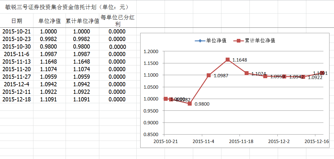The image size is (334, 159).
Task: Click the 日期 column header cell
Action: [x=17, y=21]
